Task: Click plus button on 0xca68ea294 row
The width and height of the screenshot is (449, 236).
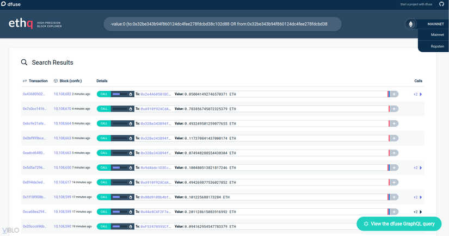Action: click(394, 212)
